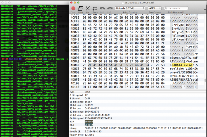Image resolution: width=207 pixels, height=137 pixels.
Task: Click the Value column header
Action: (87, 92)
